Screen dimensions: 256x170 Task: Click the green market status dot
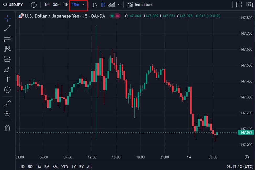(112, 16)
